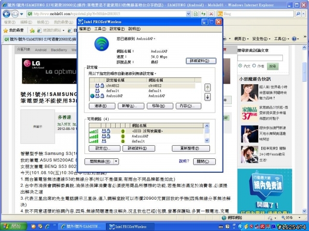The width and height of the screenshot is (309, 231).
Task: Open the 工具 tools dropdown in IE
Action: coord(281,39)
